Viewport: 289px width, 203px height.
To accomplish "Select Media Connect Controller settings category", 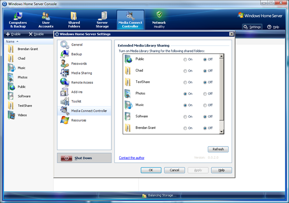I will click(84, 111).
